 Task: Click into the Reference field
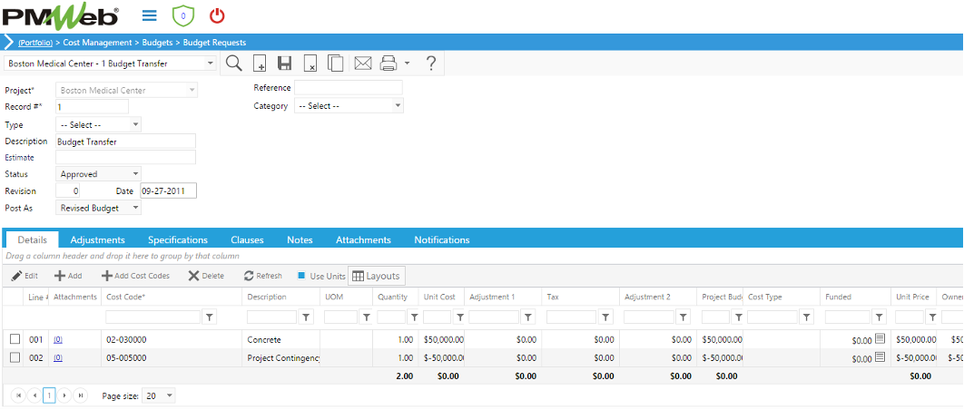[348, 87]
